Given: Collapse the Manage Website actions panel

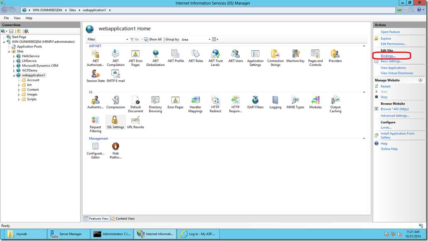Looking at the screenshot, I should tap(421, 80).
